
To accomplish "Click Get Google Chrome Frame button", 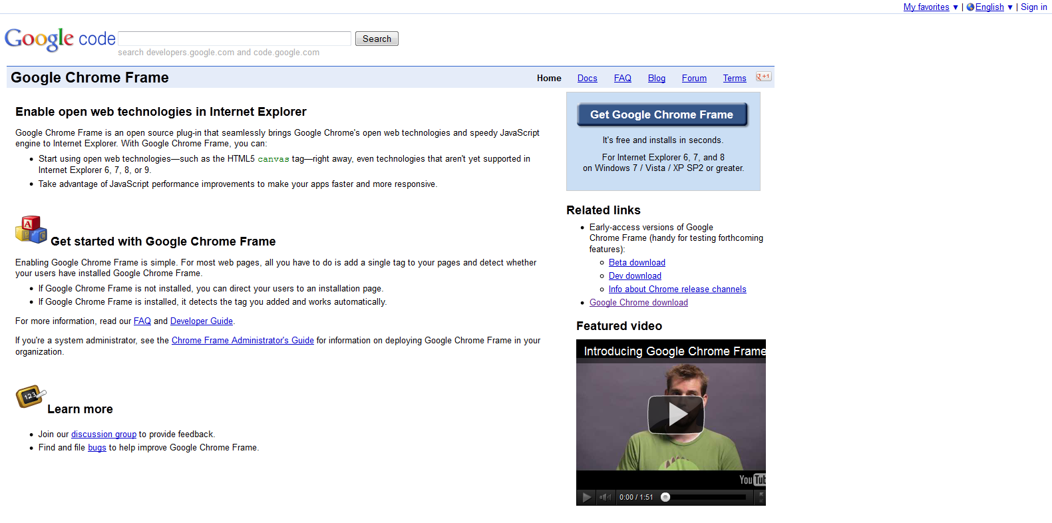I will click(662, 114).
